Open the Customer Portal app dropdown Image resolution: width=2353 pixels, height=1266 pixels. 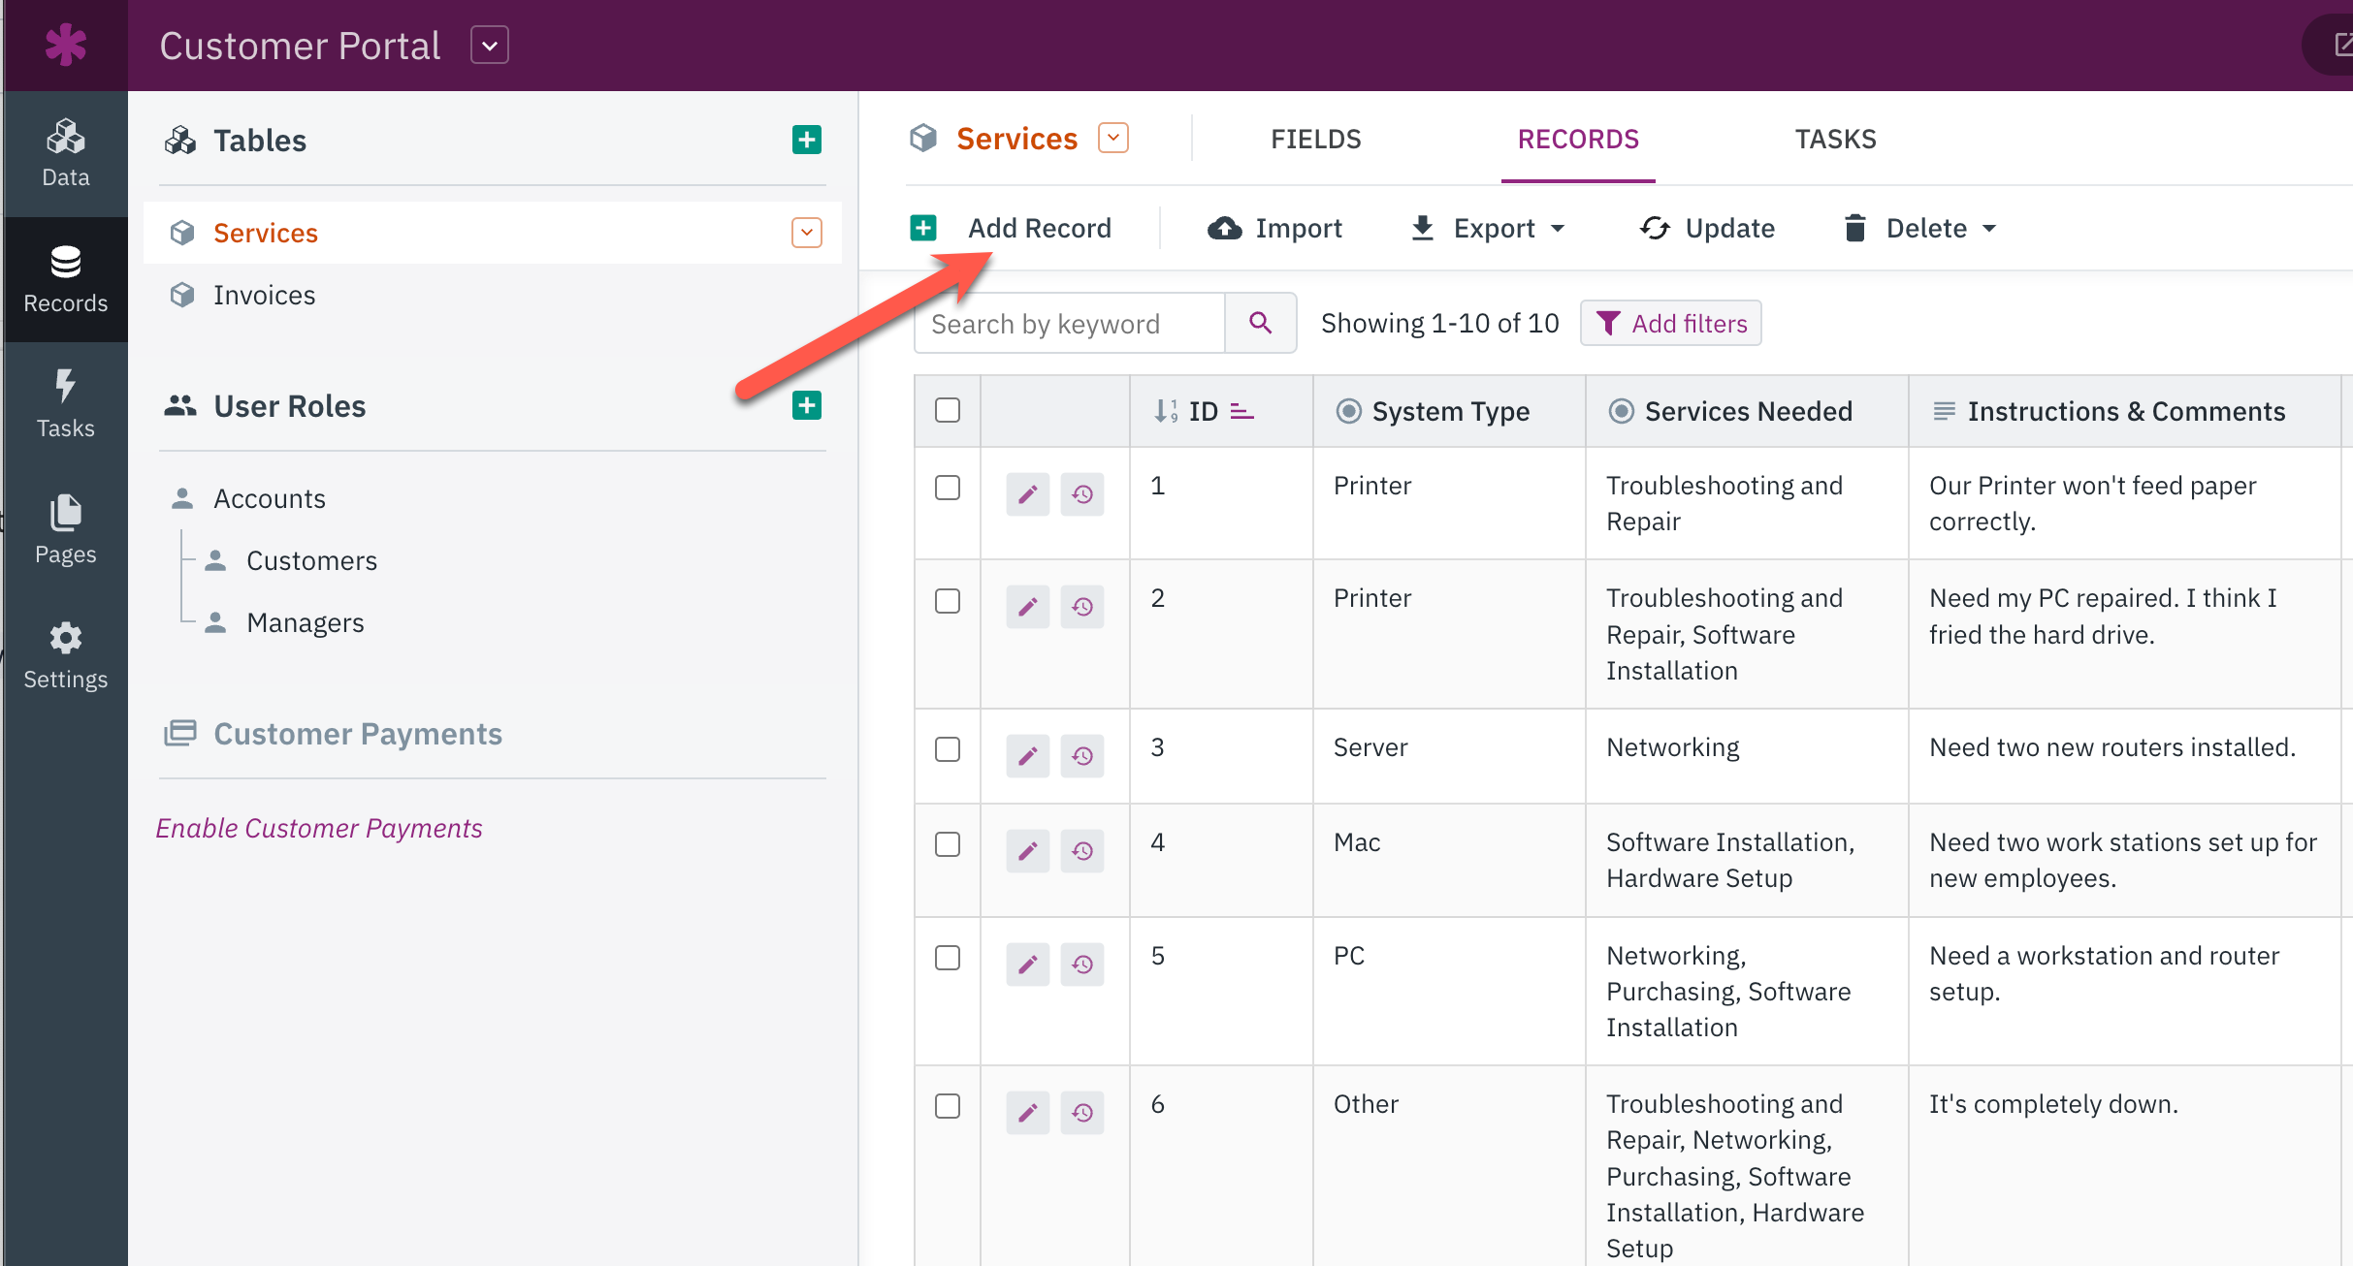(490, 46)
